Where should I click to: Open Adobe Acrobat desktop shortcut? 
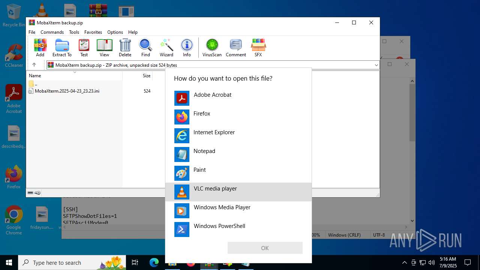click(14, 99)
